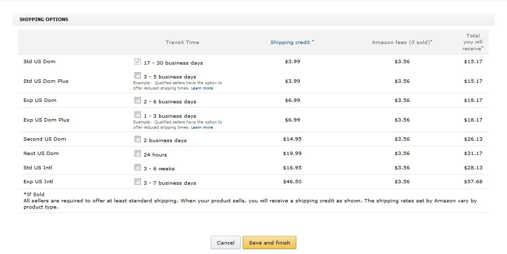This screenshot has height=254, width=507.
Task: Click the Std US Intl row label
Action: [x=38, y=167]
